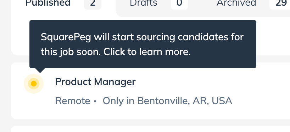Viewport: 290px width, 132px height.
Task: Click the Published count badge showing 2
Action: (x=93, y=3)
